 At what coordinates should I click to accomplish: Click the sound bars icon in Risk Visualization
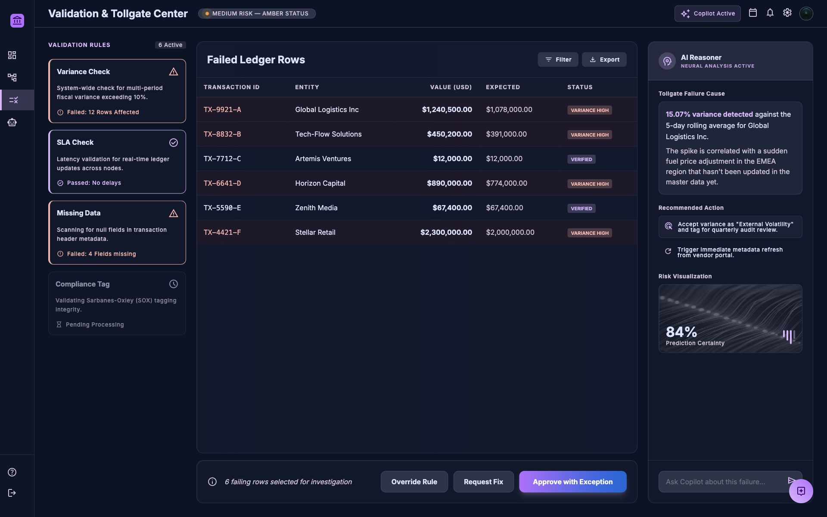(x=789, y=336)
